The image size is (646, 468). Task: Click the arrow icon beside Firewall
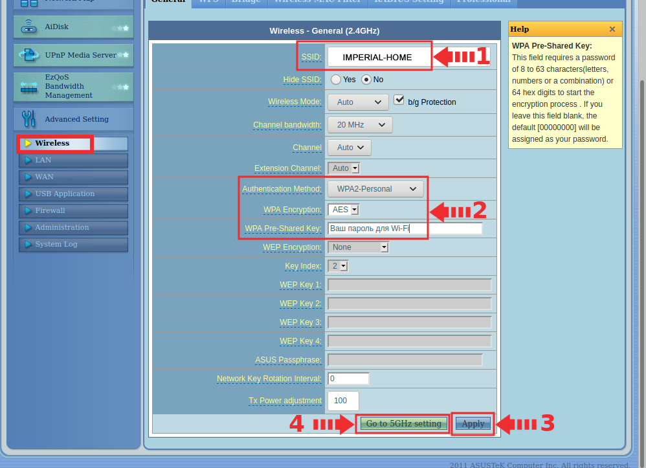click(28, 211)
